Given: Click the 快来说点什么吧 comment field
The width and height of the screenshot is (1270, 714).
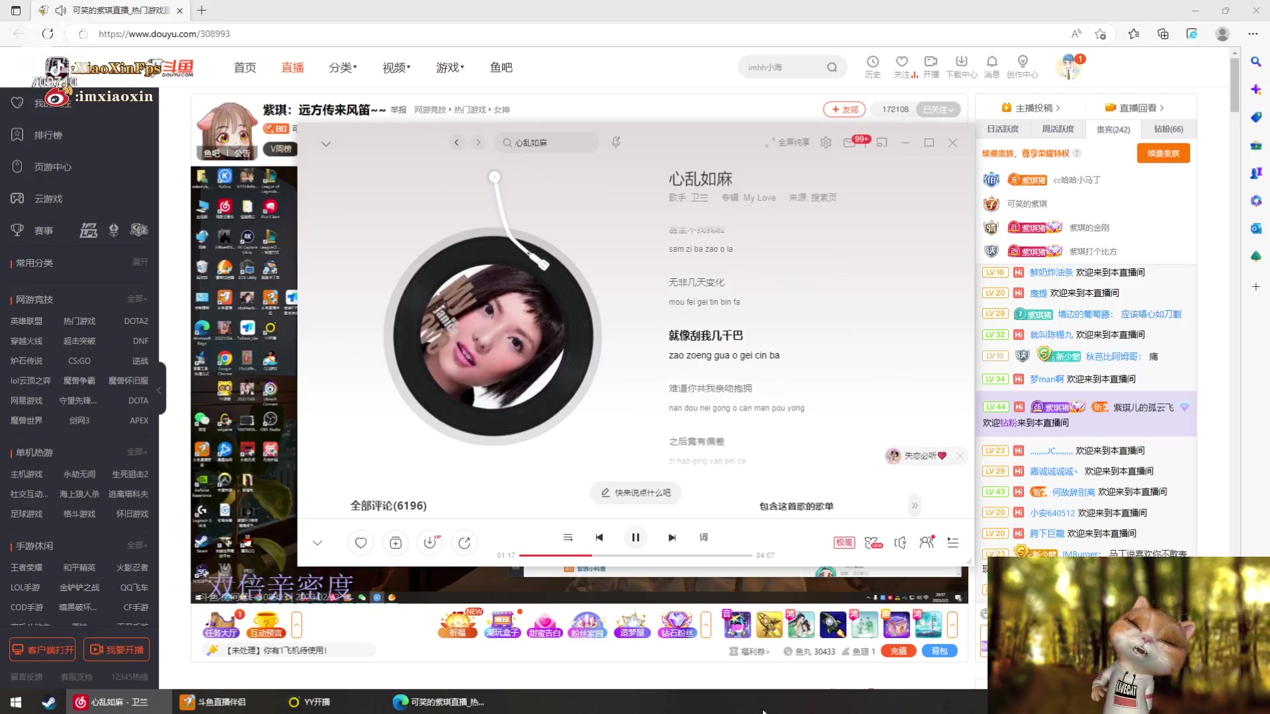Looking at the screenshot, I should coord(635,492).
